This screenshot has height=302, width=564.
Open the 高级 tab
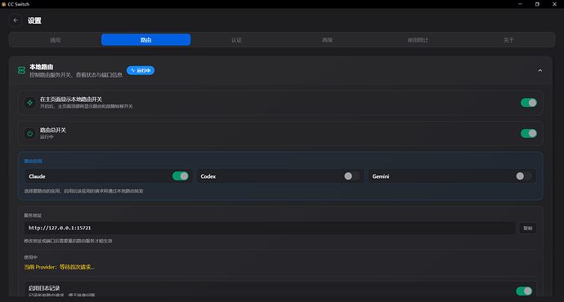(327, 40)
